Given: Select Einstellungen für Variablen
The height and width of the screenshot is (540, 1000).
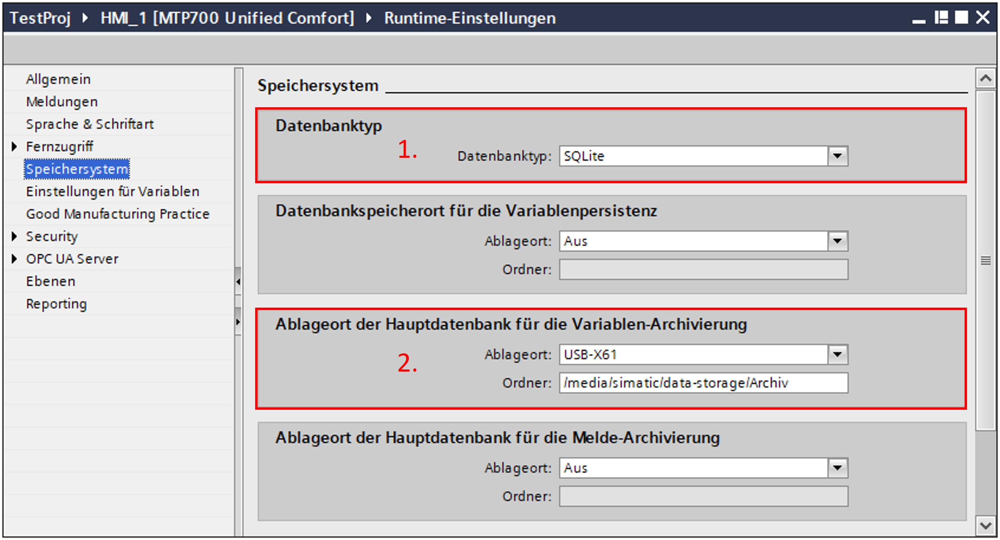Looking at the screenshot, I should point(112,192).
